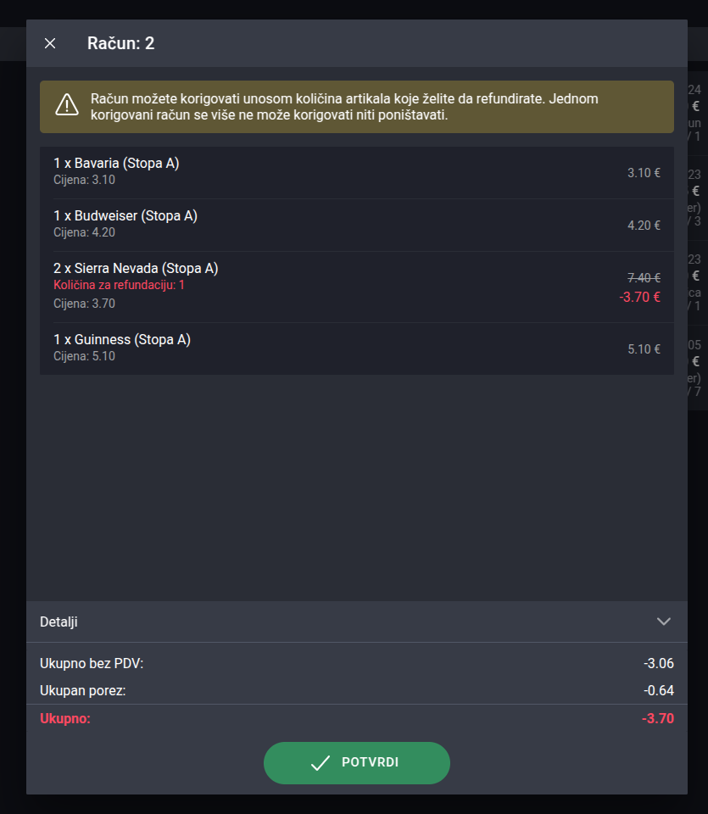Click the warning triangle icon
The image size is (708, 814).
pos(67,105)
